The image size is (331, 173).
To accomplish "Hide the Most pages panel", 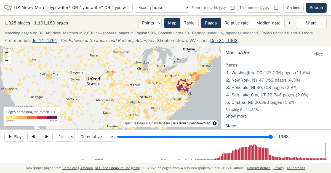I will pyautogui.click(x=319, y=54).
